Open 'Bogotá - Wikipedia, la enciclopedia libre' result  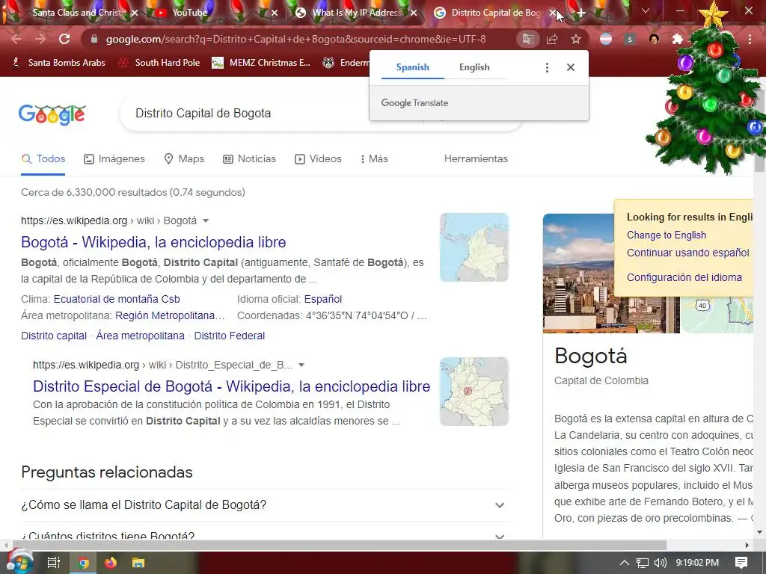[x=153, y=242]
